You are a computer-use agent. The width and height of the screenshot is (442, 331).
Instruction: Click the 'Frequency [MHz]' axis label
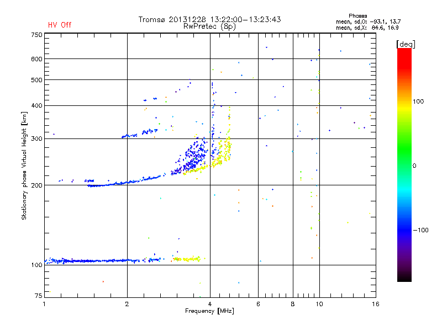(x=209, y=311)
